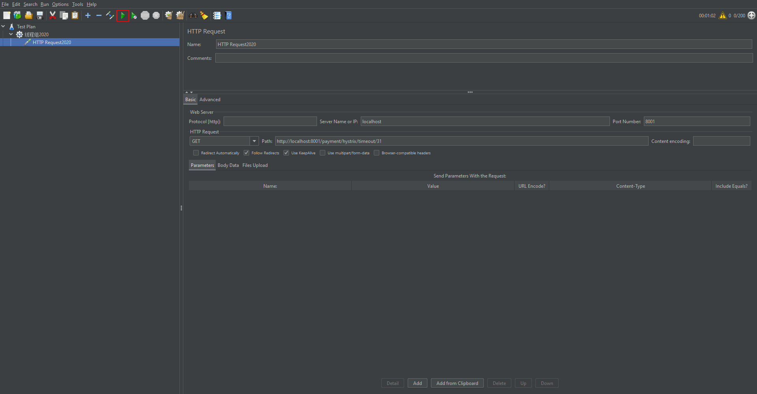
Task: Copy the selected element
Action: [x=64, y=15]
